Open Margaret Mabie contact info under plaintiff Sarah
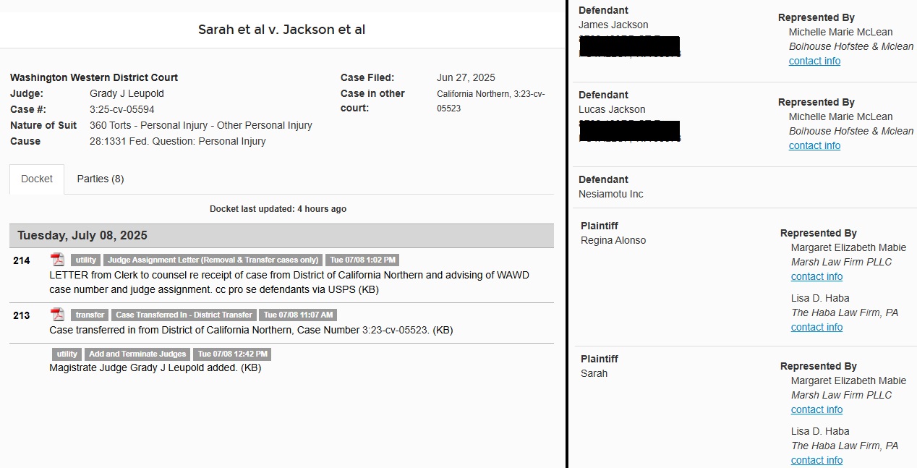The width and height of the screenshot is (917, 468). (816, 409)
